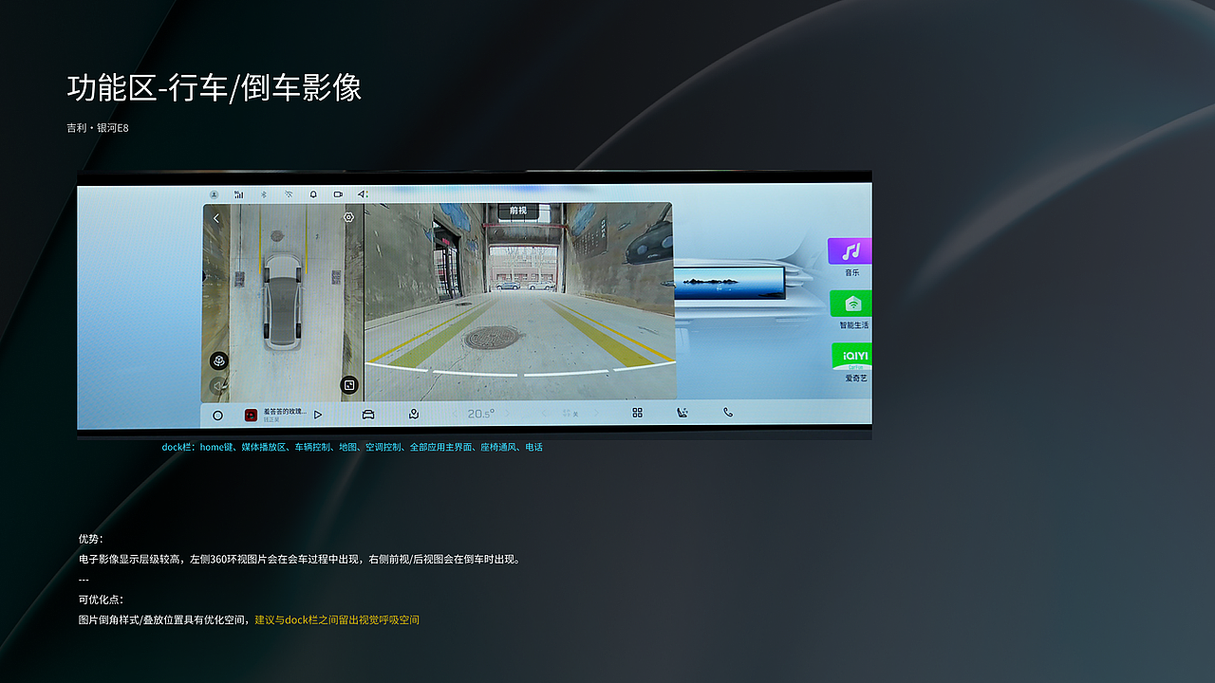Tap the dock home circle button
The width and height of the screenshot is (1215, 683).
(217, 415)
